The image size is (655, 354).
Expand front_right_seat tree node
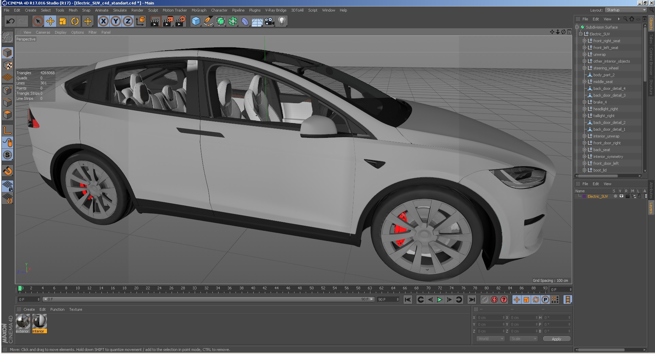(585, 41)
